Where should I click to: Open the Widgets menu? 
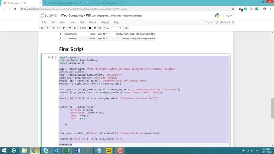[105, 22]
